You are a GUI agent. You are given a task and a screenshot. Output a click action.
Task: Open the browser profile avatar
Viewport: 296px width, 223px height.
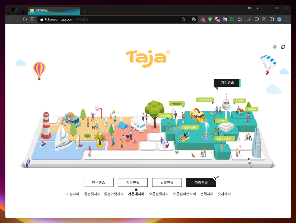pos(279,19)
